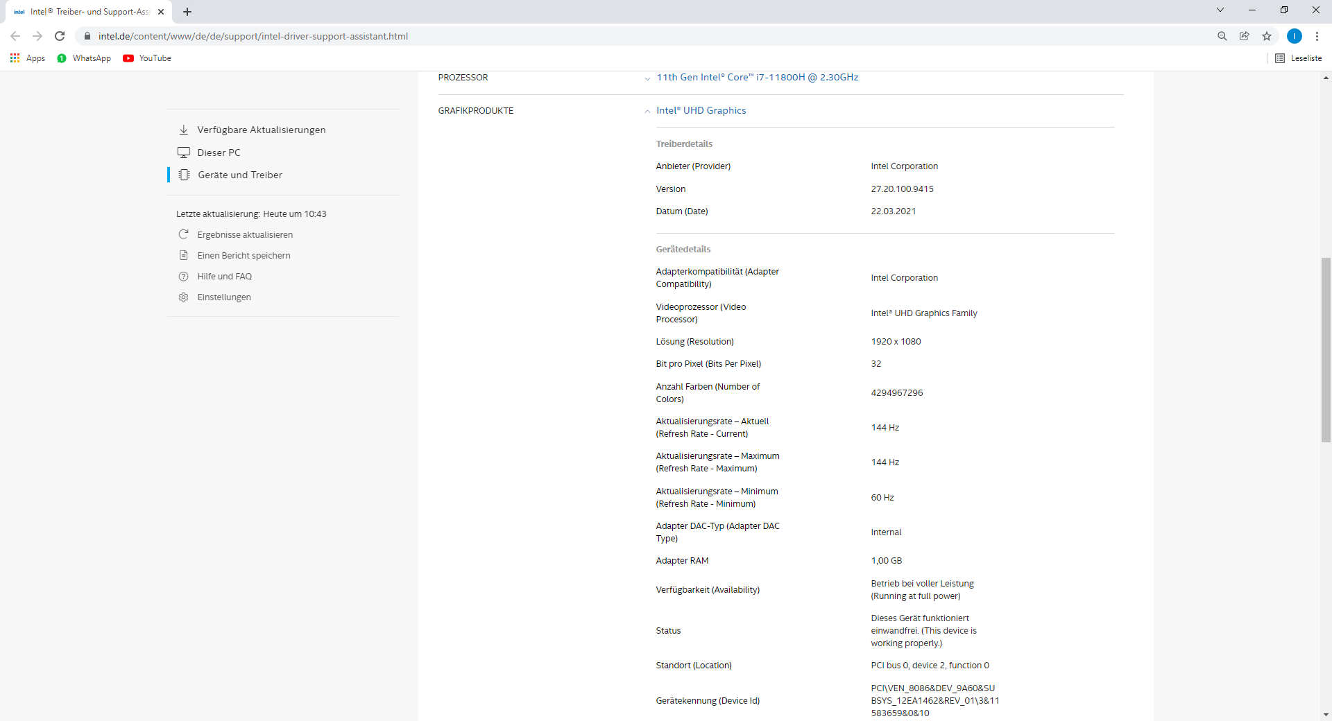Click the chip icon beside Geräte und Treiber
This screenshot has width=1332, height=721.
point(184,175)
